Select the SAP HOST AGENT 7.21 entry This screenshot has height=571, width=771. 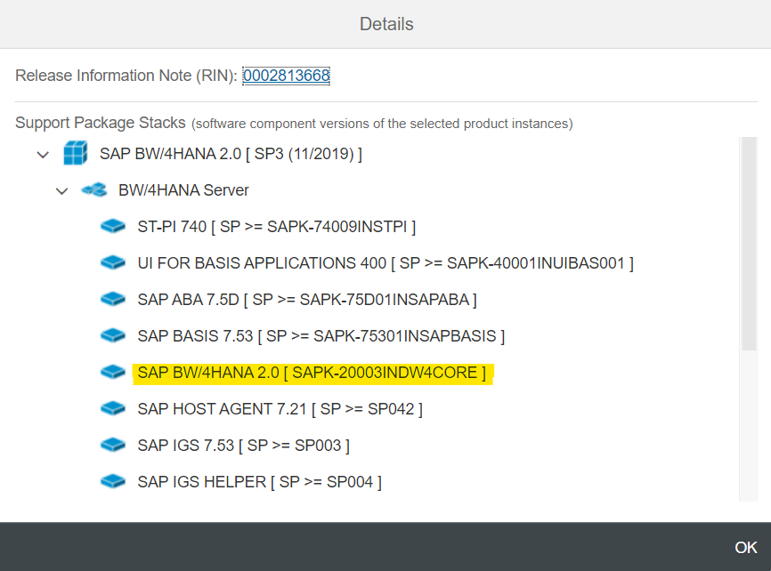pos(280,409)
